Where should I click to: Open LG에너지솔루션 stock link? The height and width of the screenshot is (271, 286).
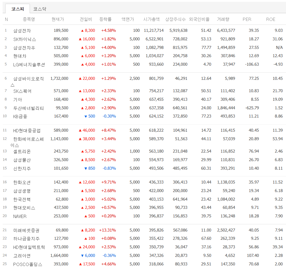[29, 65]
